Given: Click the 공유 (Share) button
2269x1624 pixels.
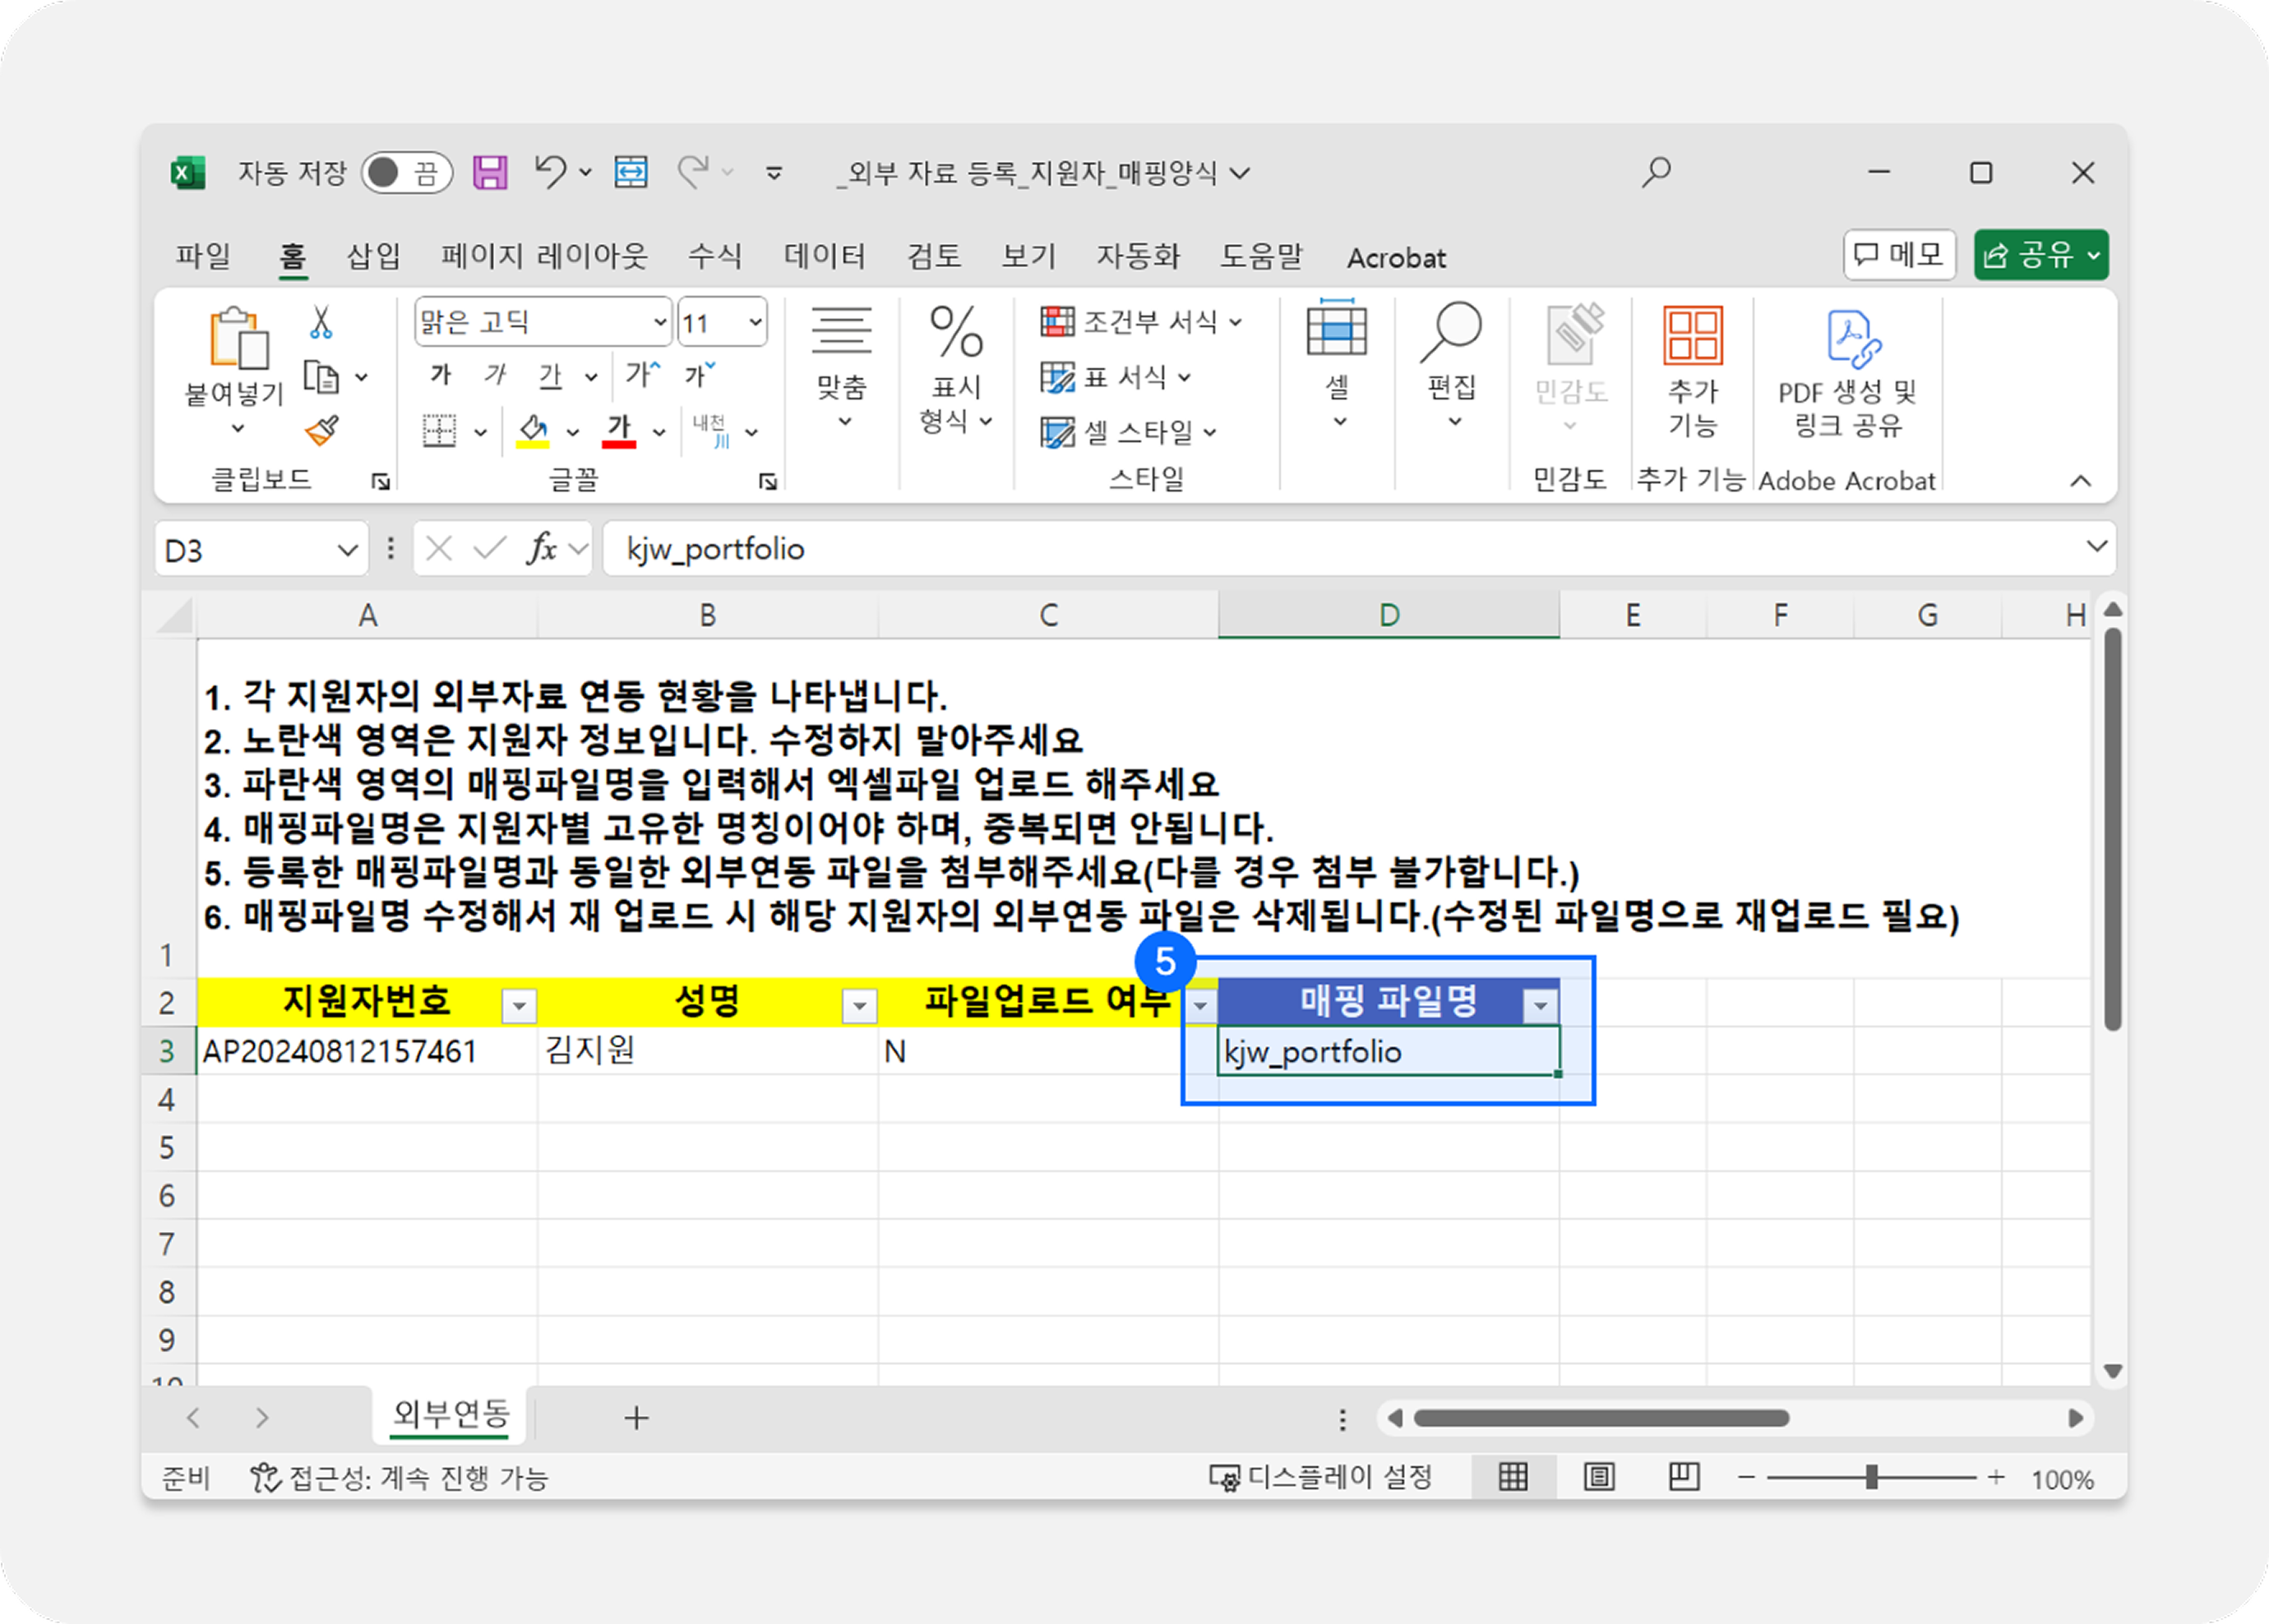Looking at the screenshot, I should coord(2029,255).
